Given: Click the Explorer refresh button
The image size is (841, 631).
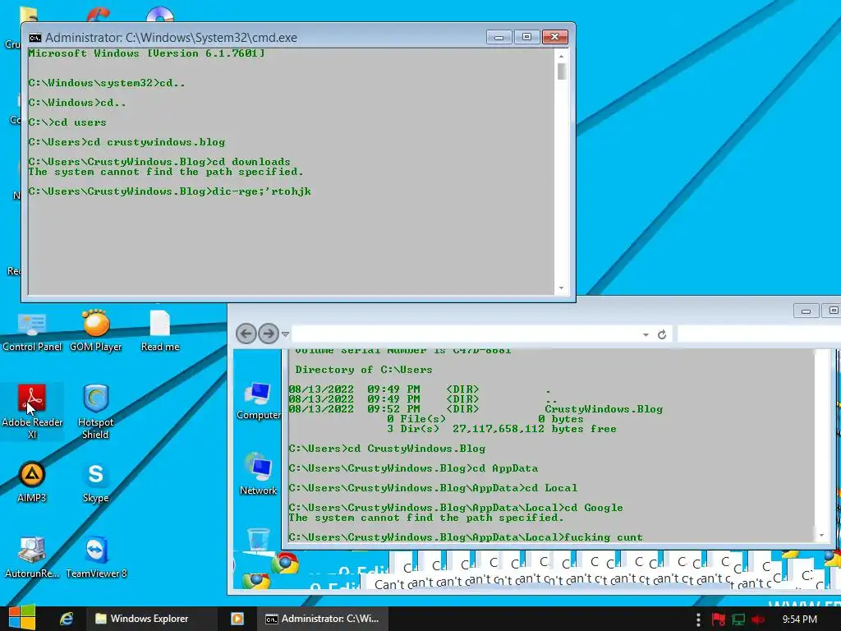Looking at the screenshot, I should point(662,335).
